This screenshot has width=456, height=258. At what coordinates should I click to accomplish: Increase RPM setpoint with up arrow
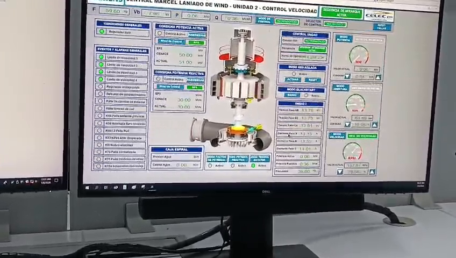(x=372, y=171)
